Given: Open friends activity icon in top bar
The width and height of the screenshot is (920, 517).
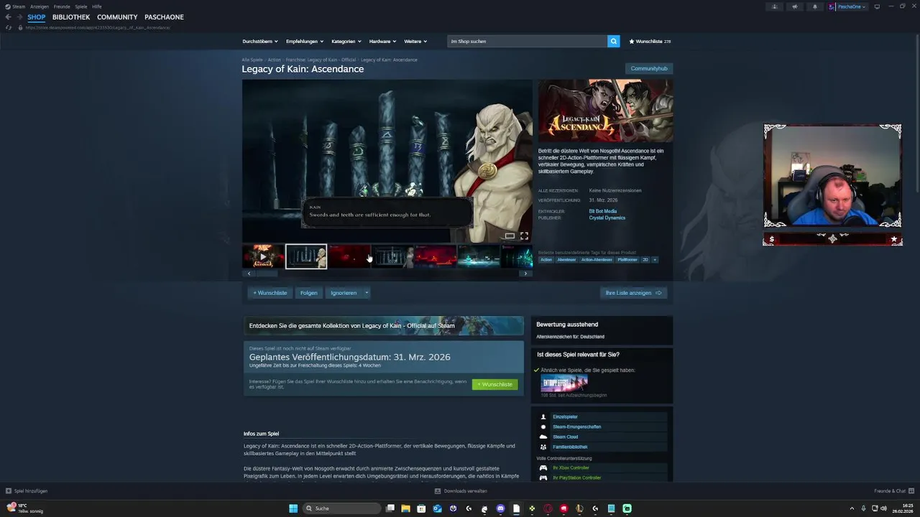Looking at the screenshot, I should pos(774,6).
